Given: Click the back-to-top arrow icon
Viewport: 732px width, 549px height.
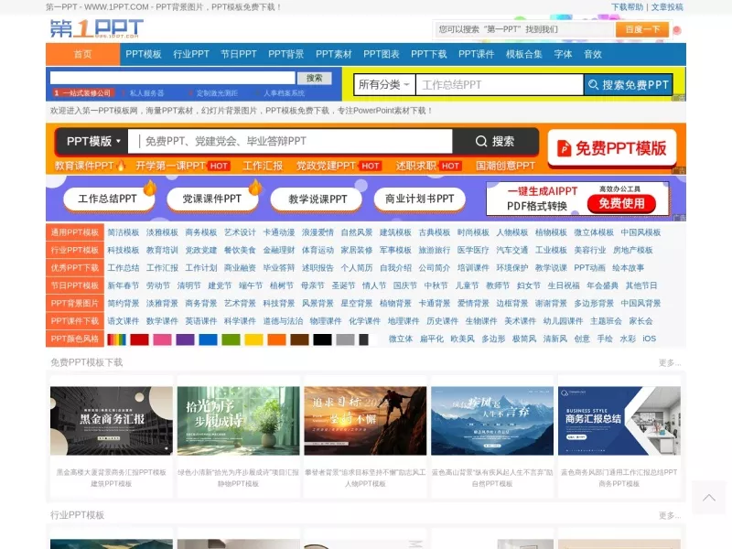Looking at the screenshot, I should coord(708,498).
